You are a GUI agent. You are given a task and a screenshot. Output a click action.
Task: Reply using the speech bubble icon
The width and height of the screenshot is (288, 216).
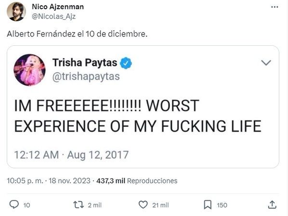[14, 205]
